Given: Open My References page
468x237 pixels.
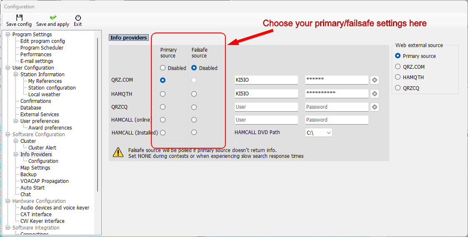Looking at the screenshot, I should pos(45,81).
